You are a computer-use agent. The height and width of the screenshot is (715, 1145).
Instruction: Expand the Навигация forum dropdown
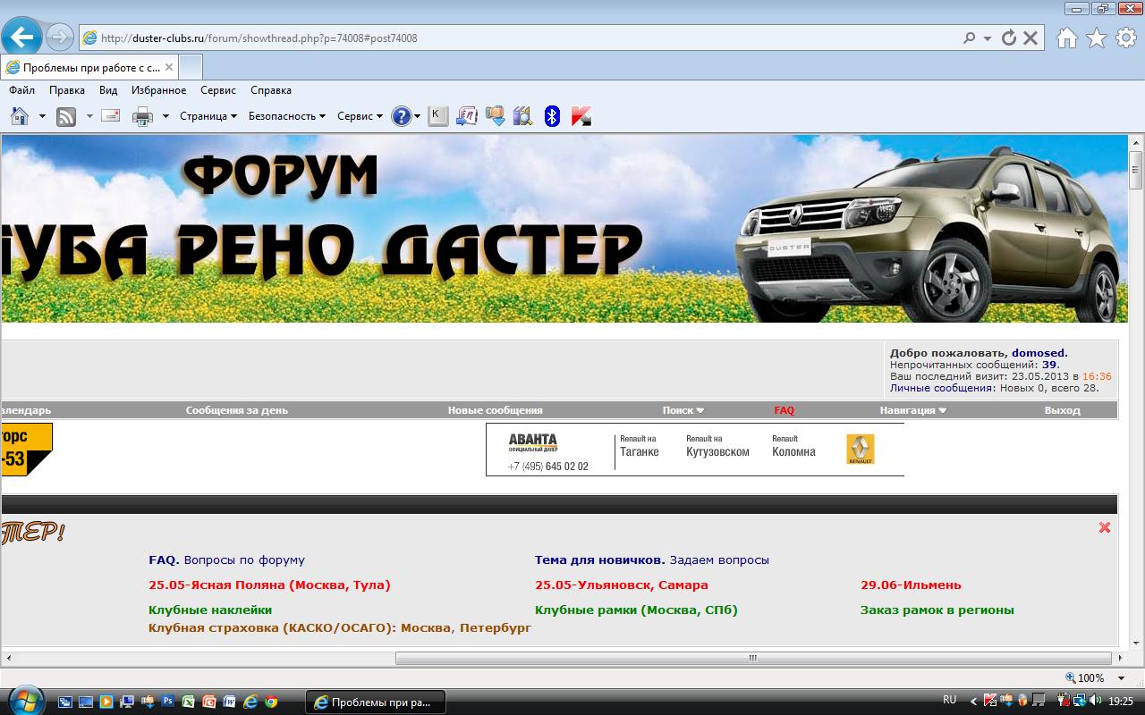(x=912, y=410)
